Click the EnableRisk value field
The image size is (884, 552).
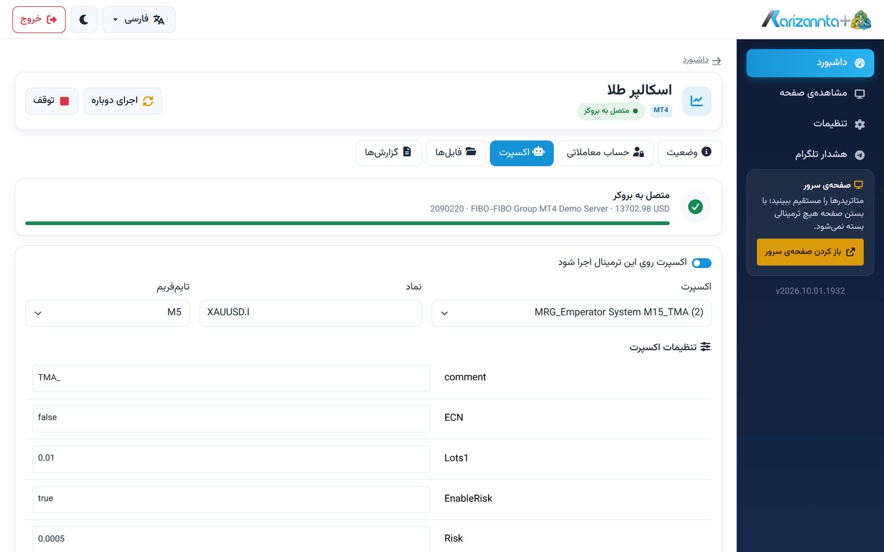coord(231,500)
